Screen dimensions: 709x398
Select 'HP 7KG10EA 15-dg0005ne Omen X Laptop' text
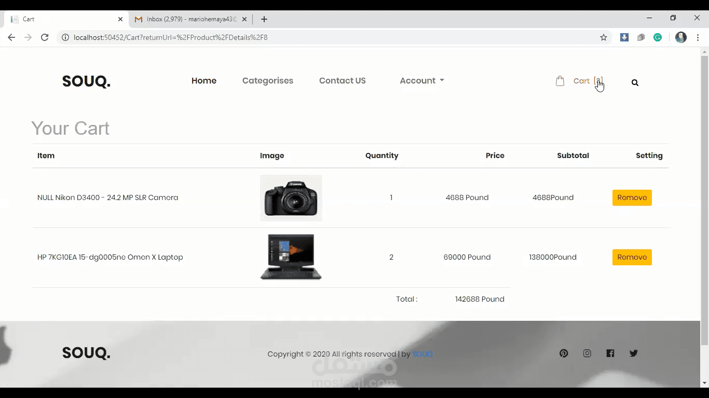pyautogui.click(x=110, y=257)
